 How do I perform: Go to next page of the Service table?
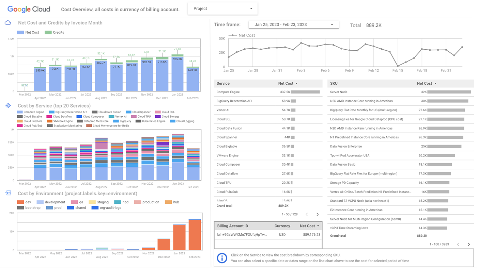(318, 214)
